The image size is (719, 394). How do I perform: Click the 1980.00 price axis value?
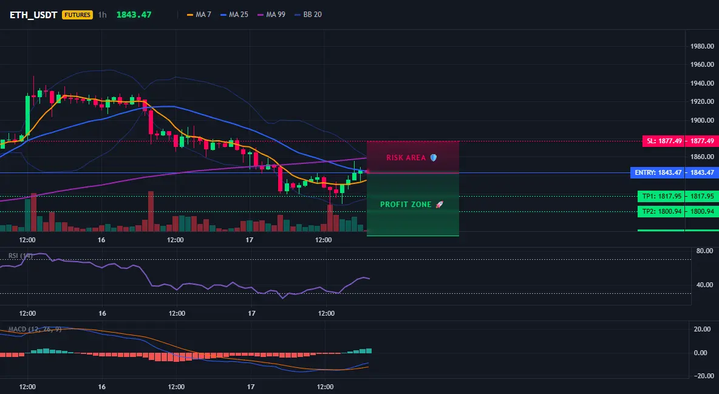click(702, 46)
